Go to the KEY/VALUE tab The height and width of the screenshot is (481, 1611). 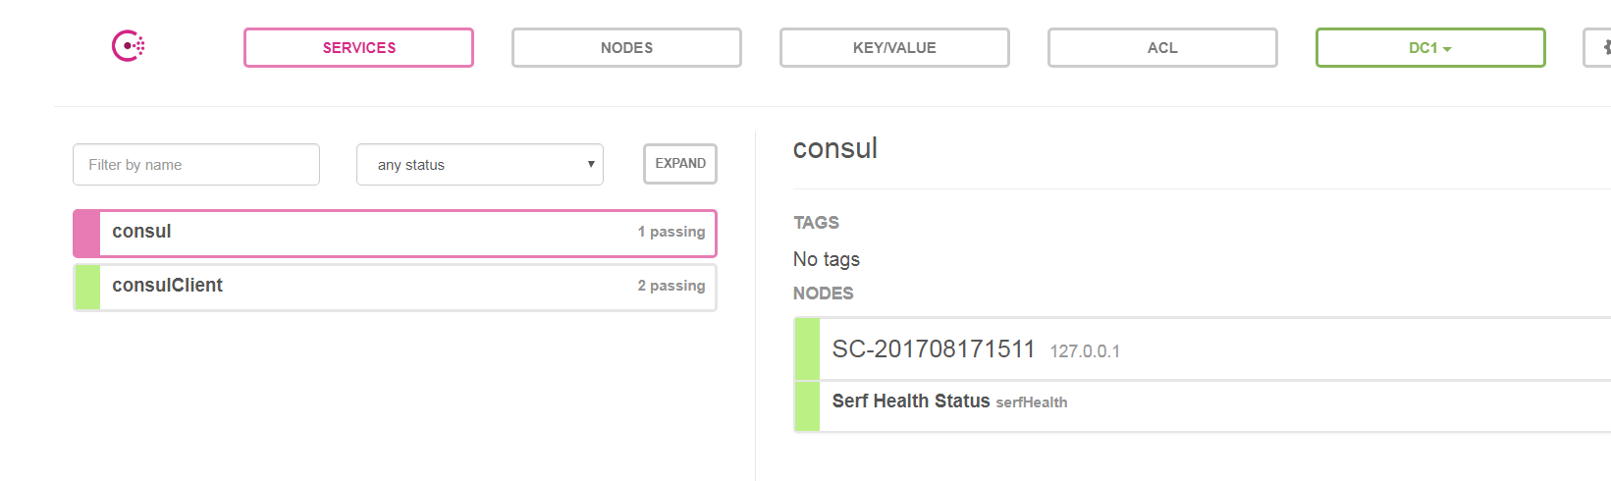tap(894, 47)
